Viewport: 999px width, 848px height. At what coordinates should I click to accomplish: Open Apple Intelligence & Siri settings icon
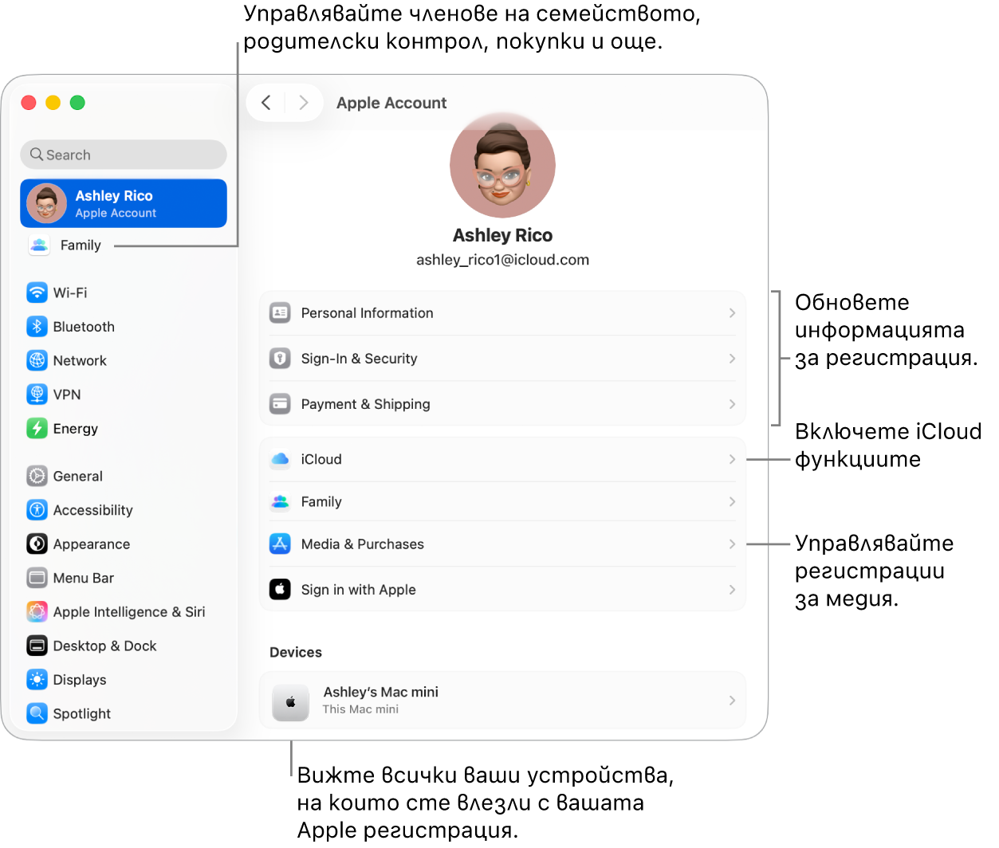pyautogui.click(x=37, y=611)
